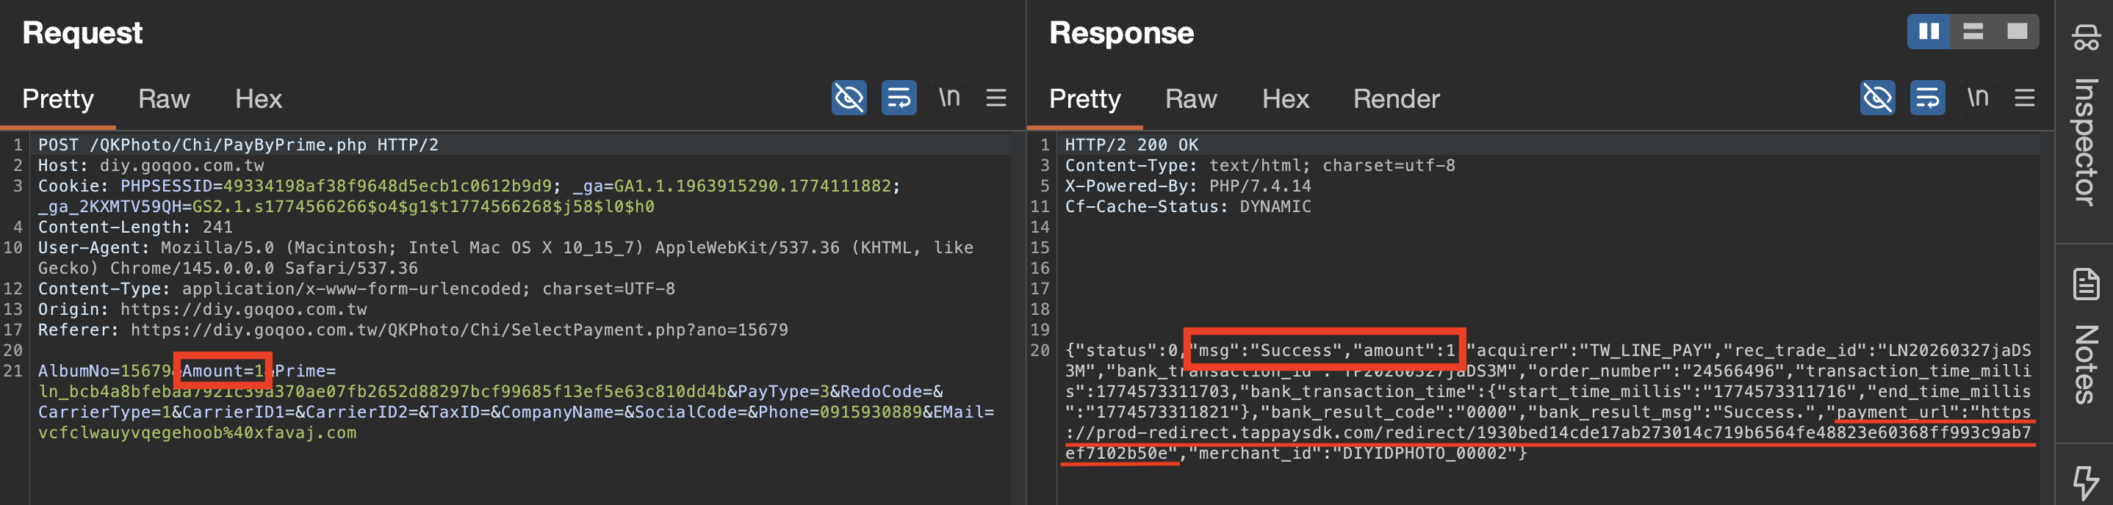Viewport: 2113px width, 505px height.
Task: Toggle word wrap icon in Request panel
Action: coord(899,98)
